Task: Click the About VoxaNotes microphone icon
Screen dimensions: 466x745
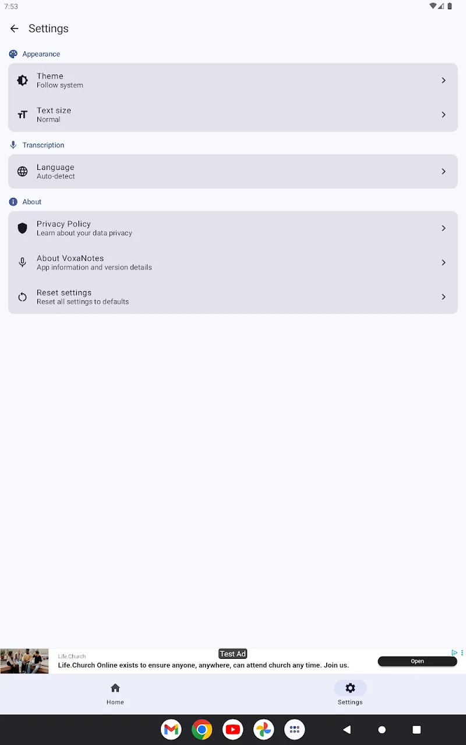Action: pyautogui.click(x=22, y=262)
